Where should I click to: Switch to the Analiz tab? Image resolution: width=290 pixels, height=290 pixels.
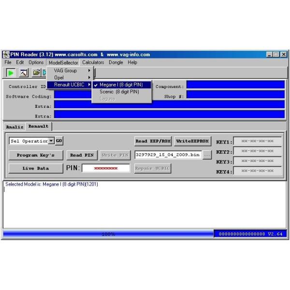14,127
